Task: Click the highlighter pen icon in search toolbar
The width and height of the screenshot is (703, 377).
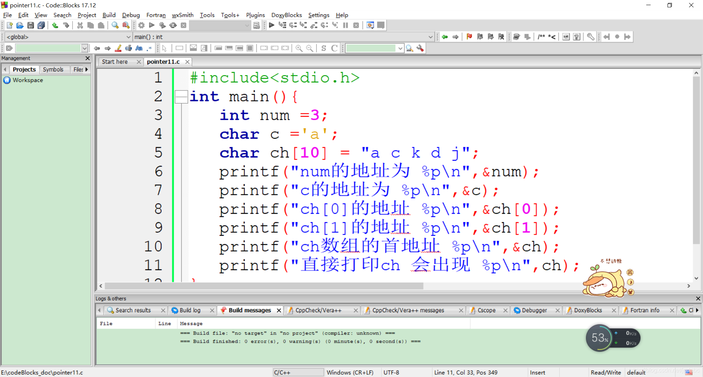Action: coord(118,48)
